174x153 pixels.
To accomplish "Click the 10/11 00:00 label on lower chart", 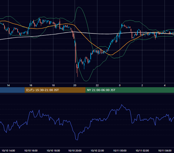I will pos(120,150).
